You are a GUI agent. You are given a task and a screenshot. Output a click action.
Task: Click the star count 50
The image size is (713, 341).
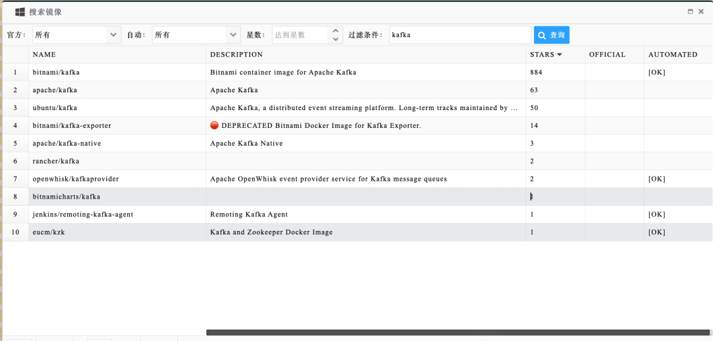click(534, 108)
